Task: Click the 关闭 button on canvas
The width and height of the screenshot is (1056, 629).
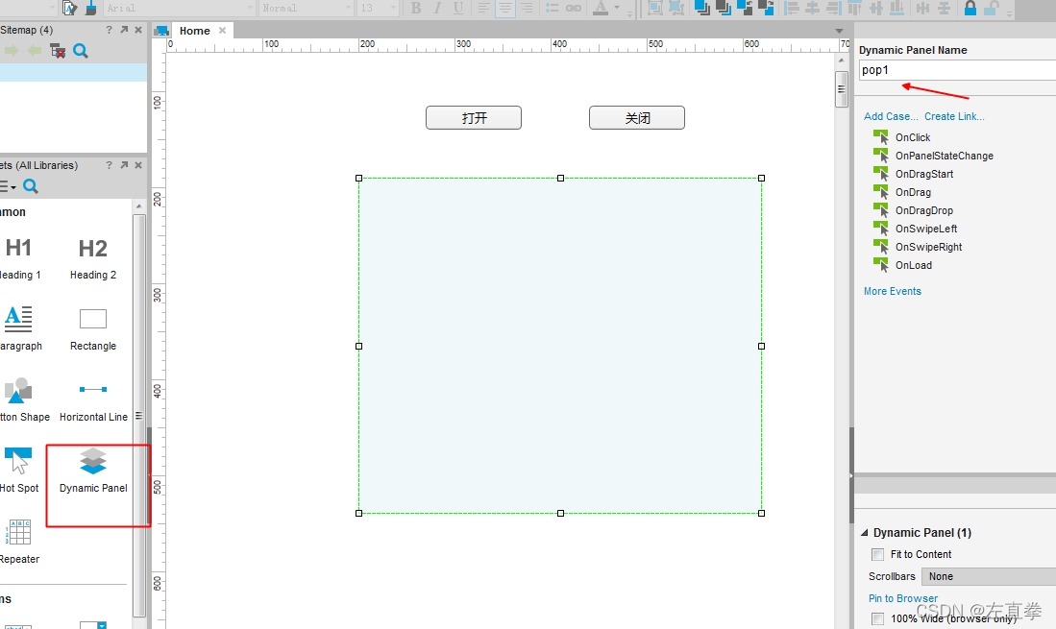Action: 637,118
